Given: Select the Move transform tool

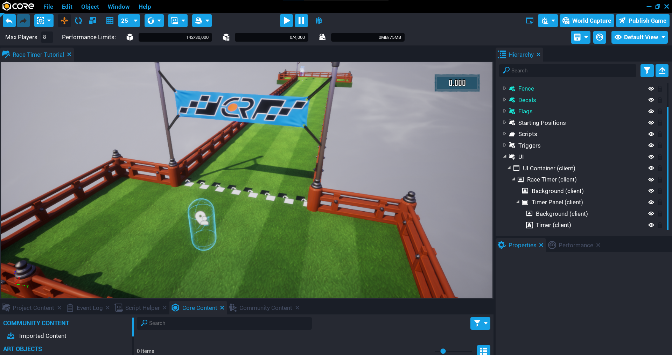Looking at the screenshot, I should pos(64,21).
